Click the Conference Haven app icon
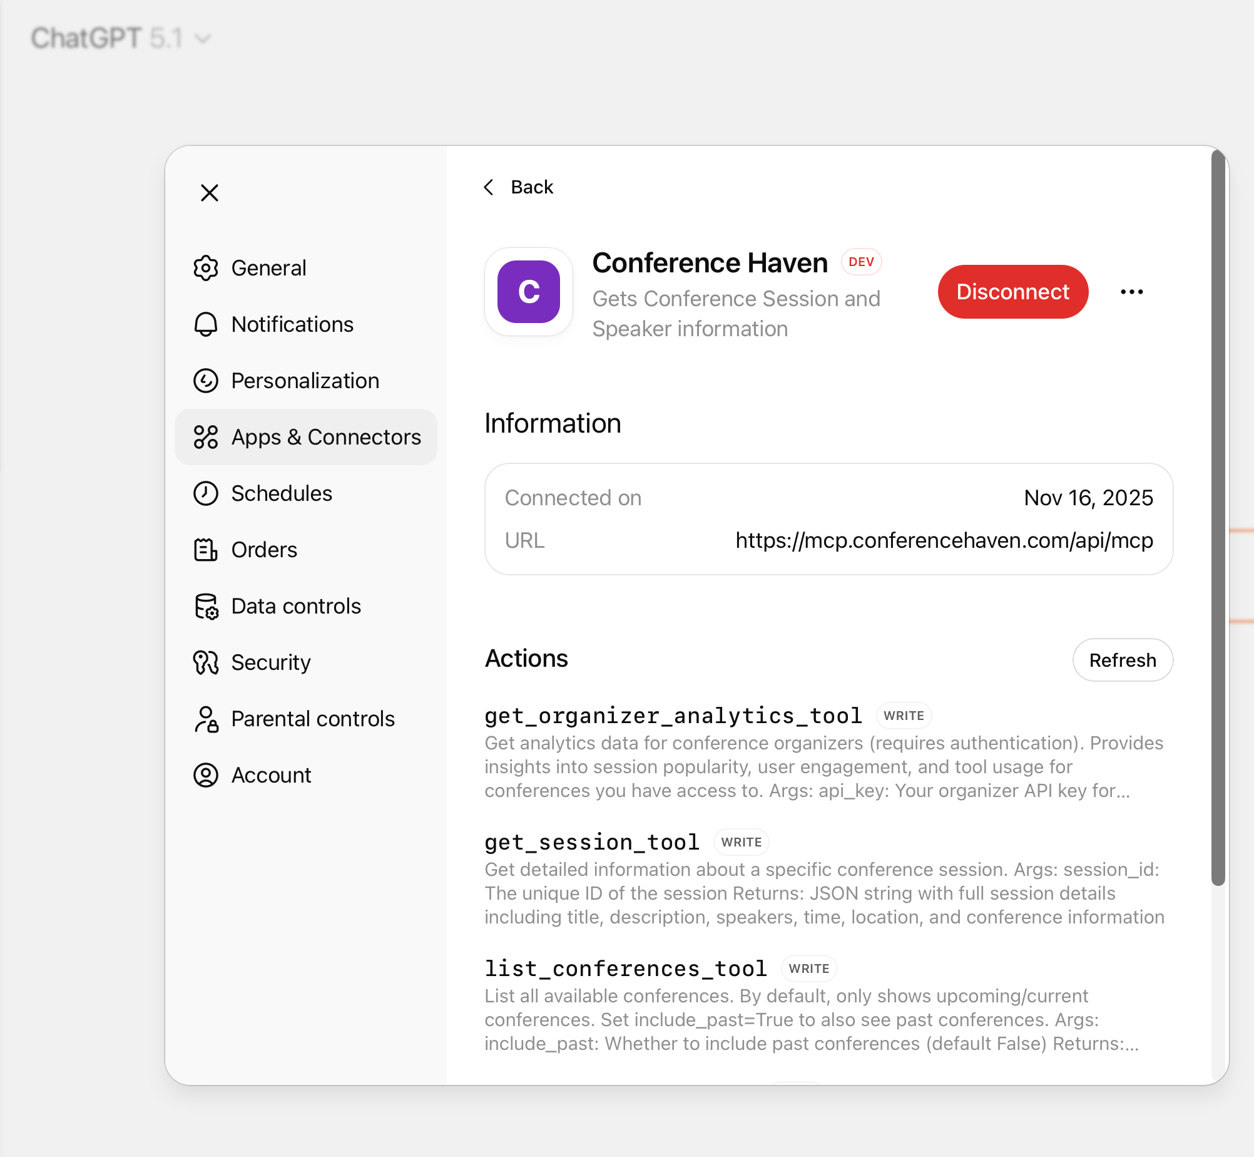The height and width of the screenshot is (1157, 1254). tap(529, 292)
